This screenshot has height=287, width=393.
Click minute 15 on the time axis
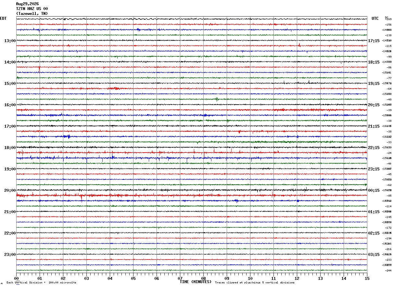click(367, 278)
